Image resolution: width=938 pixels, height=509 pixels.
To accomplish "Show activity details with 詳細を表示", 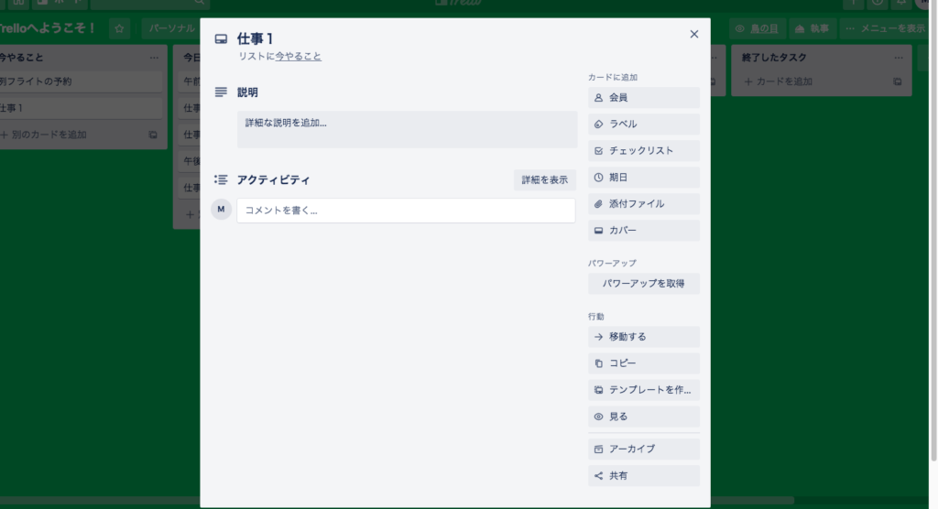I will (x=544, y=180).
